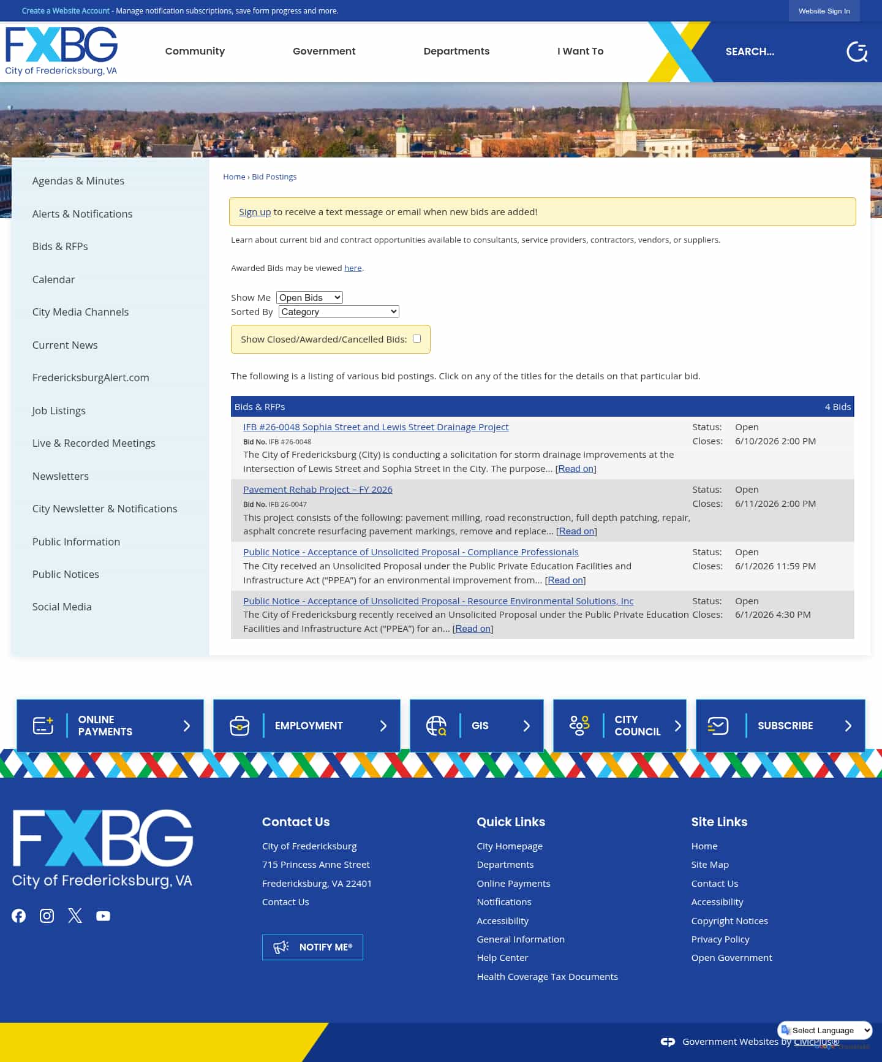Open Pavement Rehab Project – FY 2026 bid

tap(318, 490)
